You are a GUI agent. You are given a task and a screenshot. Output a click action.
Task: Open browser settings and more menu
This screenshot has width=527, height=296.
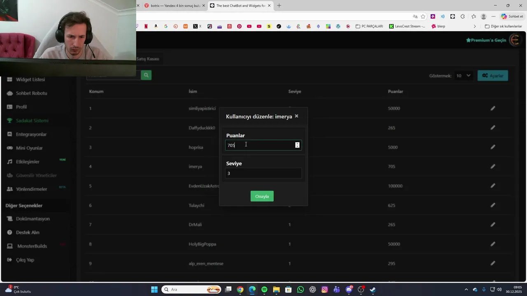click(493, 16)
